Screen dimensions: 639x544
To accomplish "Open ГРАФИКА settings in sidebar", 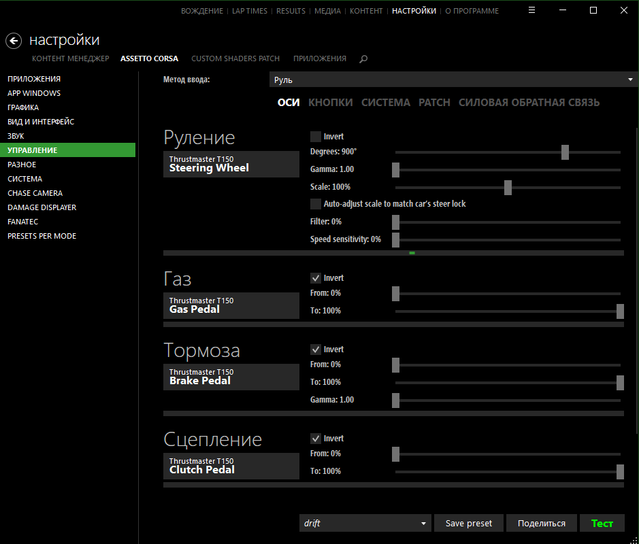I will click(x=23, y=107).
